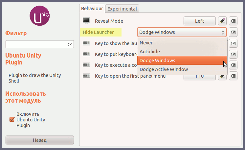The height and width of the screenshot is (150, 245).
Task: Switch to the Experimental tab
Action: pos(122,9)
